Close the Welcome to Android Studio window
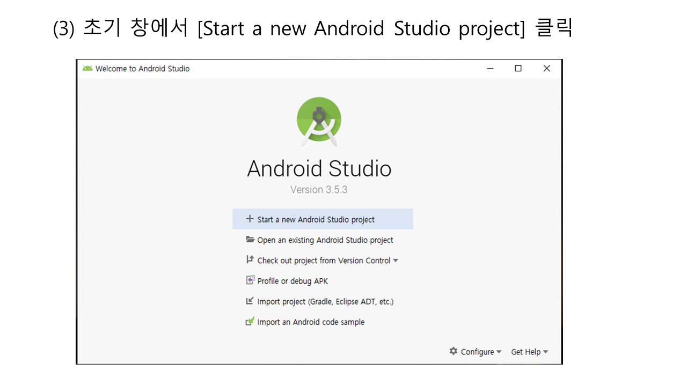The image size is (687, 386). point(546,69)
